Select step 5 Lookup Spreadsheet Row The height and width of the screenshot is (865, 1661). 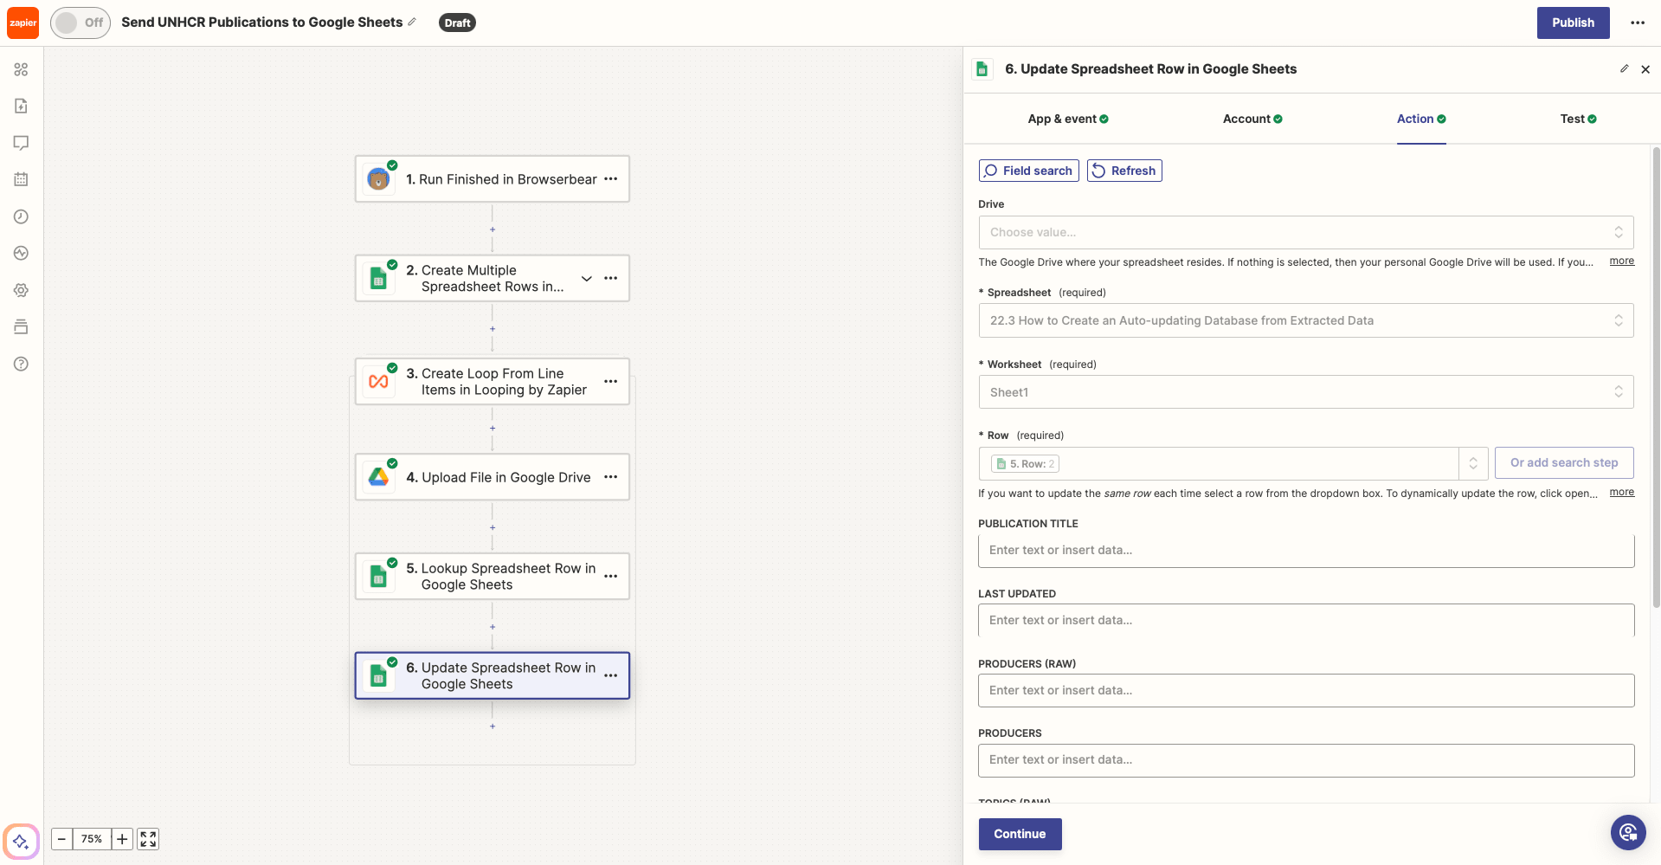point(492,577)
